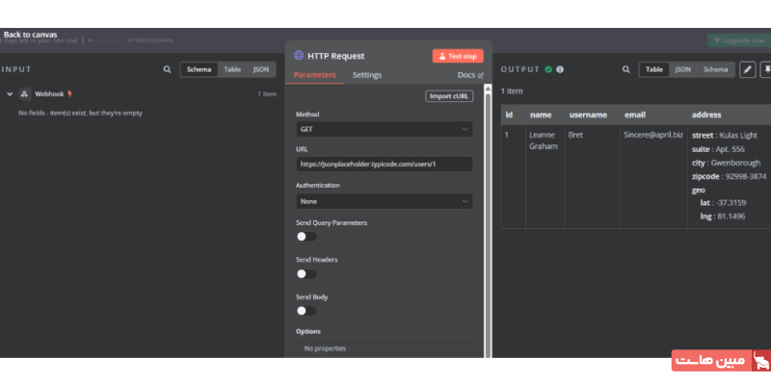This screenshot has width=771, height=385.
Task: Open the Docs link
Action: pyautogui.click(x=470, y=75)
